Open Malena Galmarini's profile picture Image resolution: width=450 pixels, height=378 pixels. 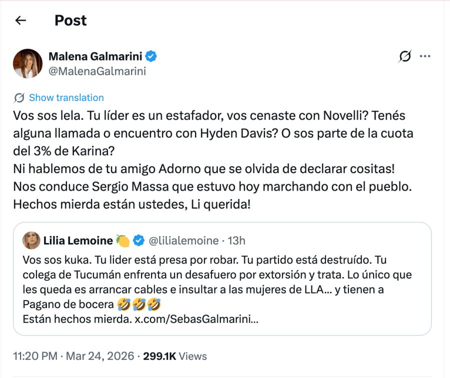click(27, 63)
